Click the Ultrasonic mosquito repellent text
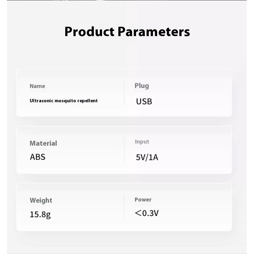Image resolution: width=254 pixels, height=254 pixels. (x=64, y=101)
